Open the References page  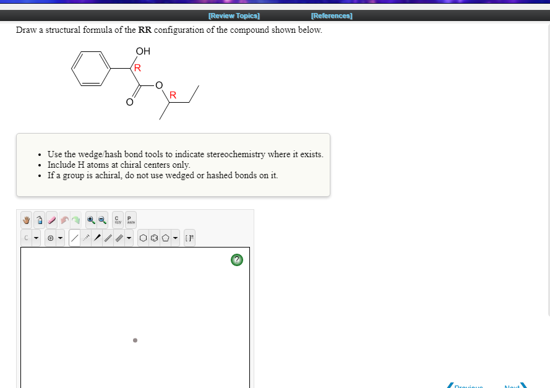point(331,15)
